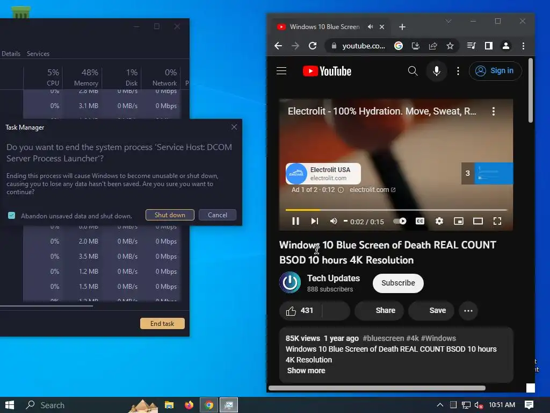Switch to theater mode

pyautogui.click(x=477, y=221)
